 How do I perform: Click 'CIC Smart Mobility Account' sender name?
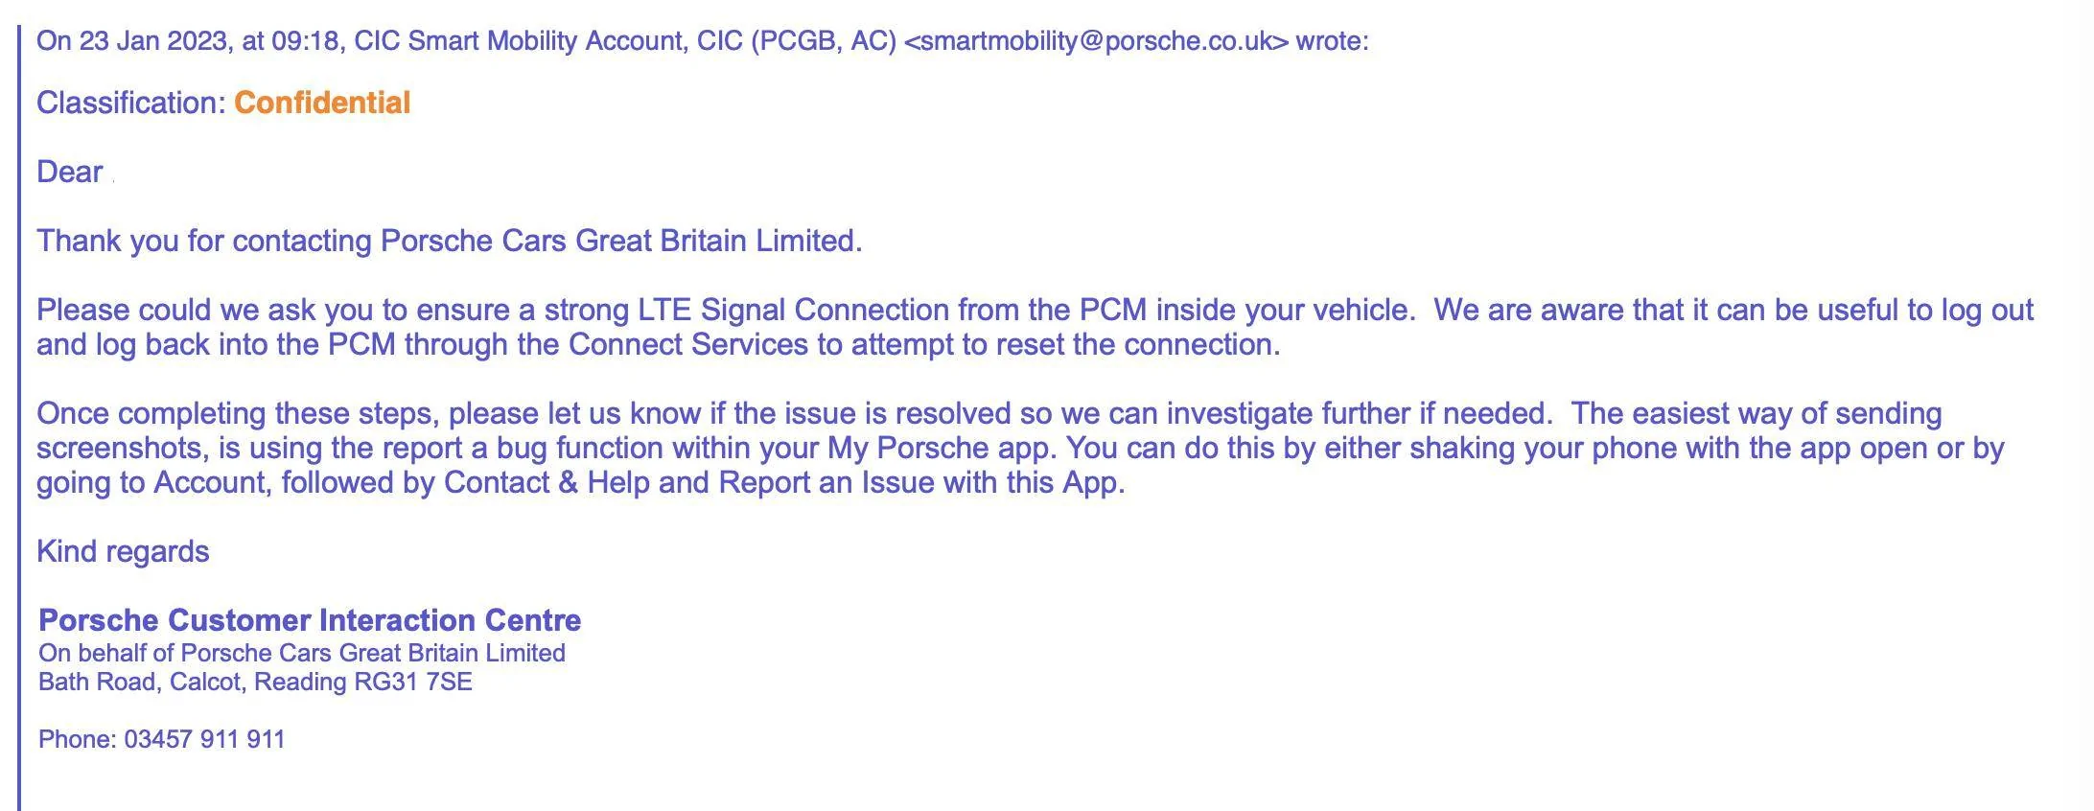520,41
